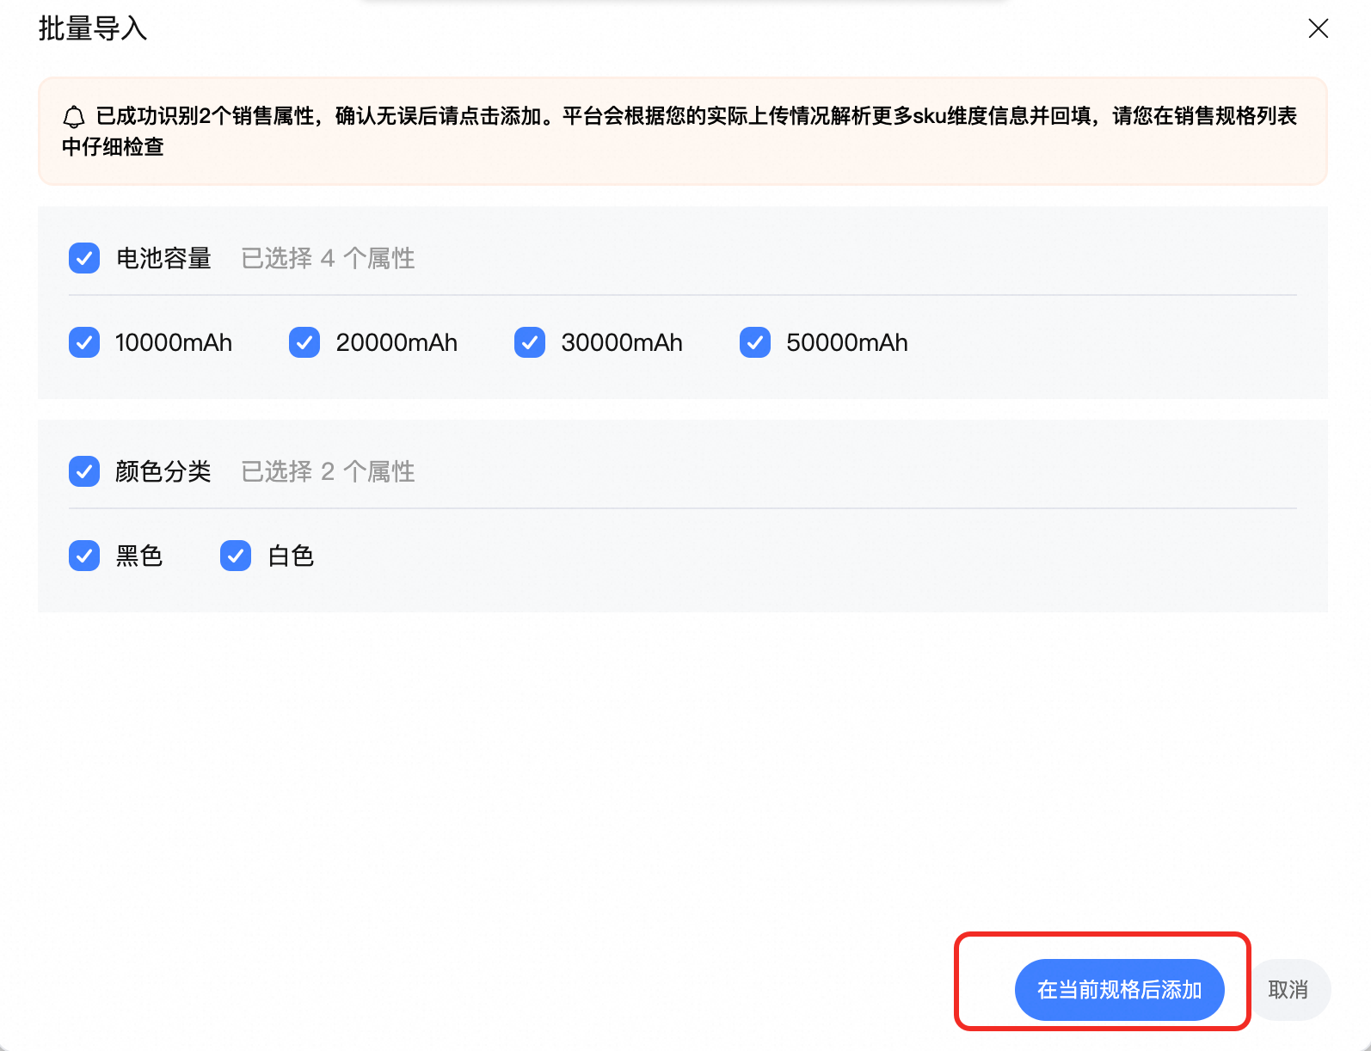
Task: Click the 取消 button
Action: (1288, 990)
